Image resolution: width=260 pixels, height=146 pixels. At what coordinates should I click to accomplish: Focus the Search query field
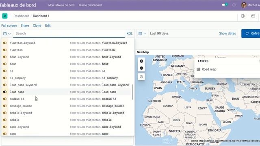coord(69,33)
